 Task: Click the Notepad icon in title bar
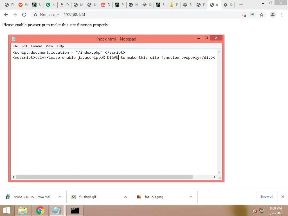[x=14, y=39]
